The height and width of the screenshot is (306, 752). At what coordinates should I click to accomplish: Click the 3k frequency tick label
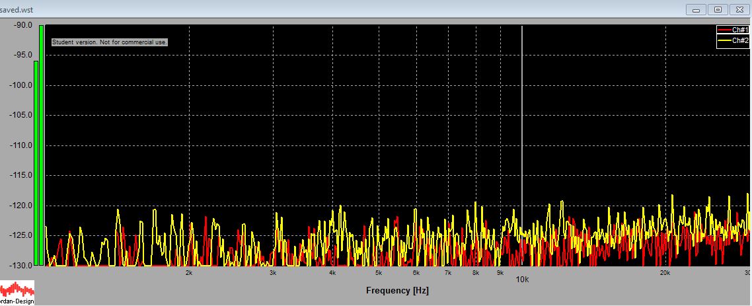tap(273, 272)
